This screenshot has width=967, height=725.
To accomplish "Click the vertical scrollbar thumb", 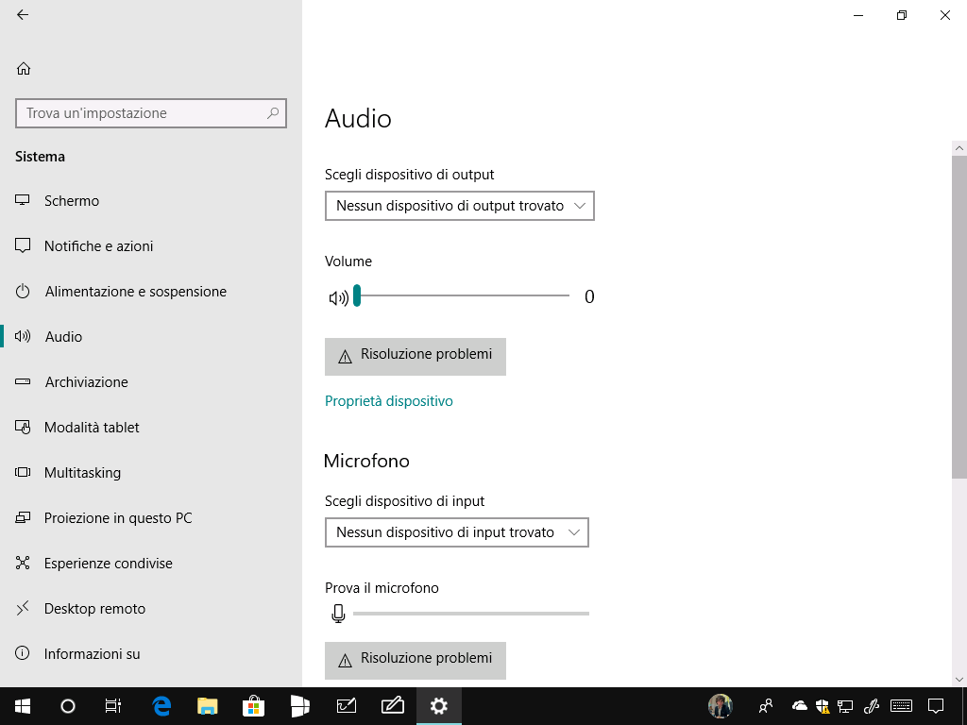I will click(959, 316).
